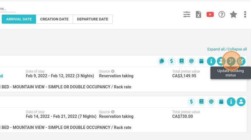The width and height of the screenshot is (251, 140).
Task: Copy icon on Feb 9 booking row
Action: pos(162,61)
